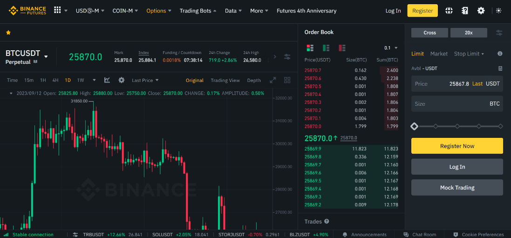Select the 15m chart interval
Viewport: 511px width, 238px height.
29,80
